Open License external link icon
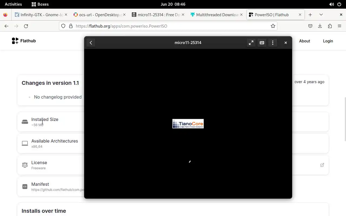This screenshot has height=216, width=346. (322, 165)
